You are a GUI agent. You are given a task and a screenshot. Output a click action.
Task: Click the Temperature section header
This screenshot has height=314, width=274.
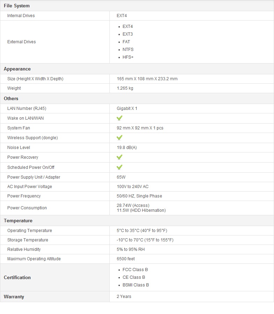pyautogui.click(x=18, y=221)
